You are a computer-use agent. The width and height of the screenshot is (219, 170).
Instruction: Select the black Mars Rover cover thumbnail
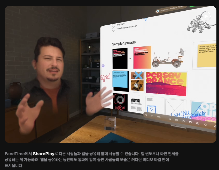[120, 58]
